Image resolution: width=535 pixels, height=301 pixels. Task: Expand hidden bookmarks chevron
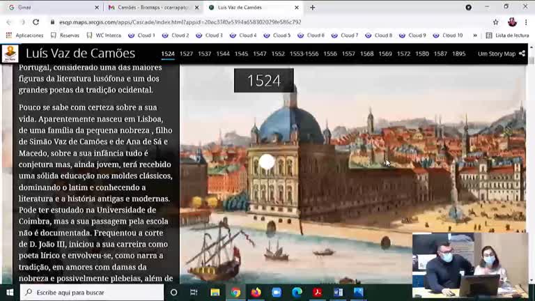click(475, 35)
